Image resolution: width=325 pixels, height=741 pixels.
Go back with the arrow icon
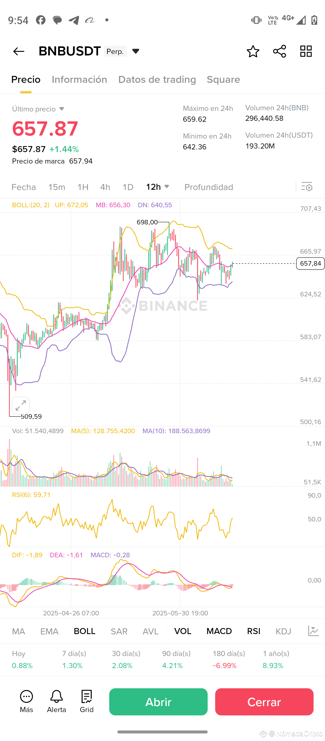19,52
